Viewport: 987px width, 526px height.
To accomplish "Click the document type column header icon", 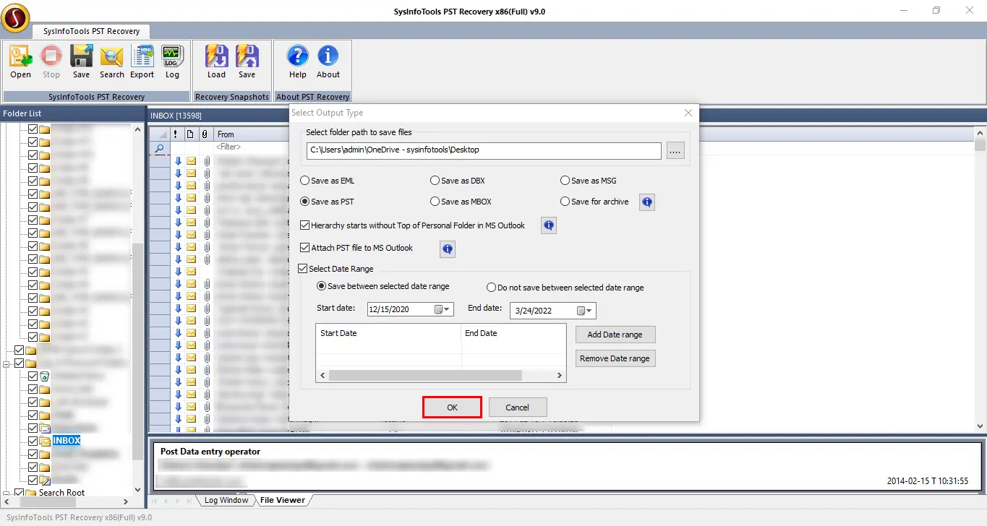I will tap(190, 134).
